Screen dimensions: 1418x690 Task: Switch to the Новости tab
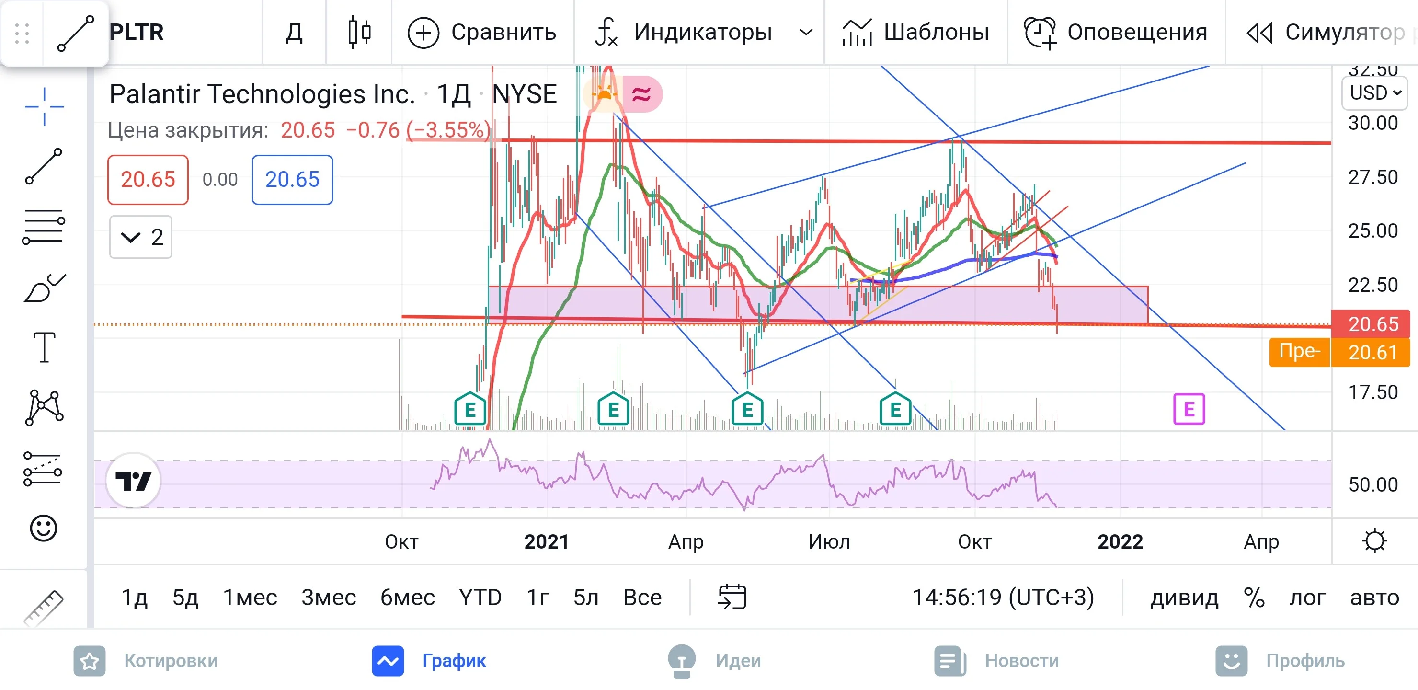(x=996, y=660)
